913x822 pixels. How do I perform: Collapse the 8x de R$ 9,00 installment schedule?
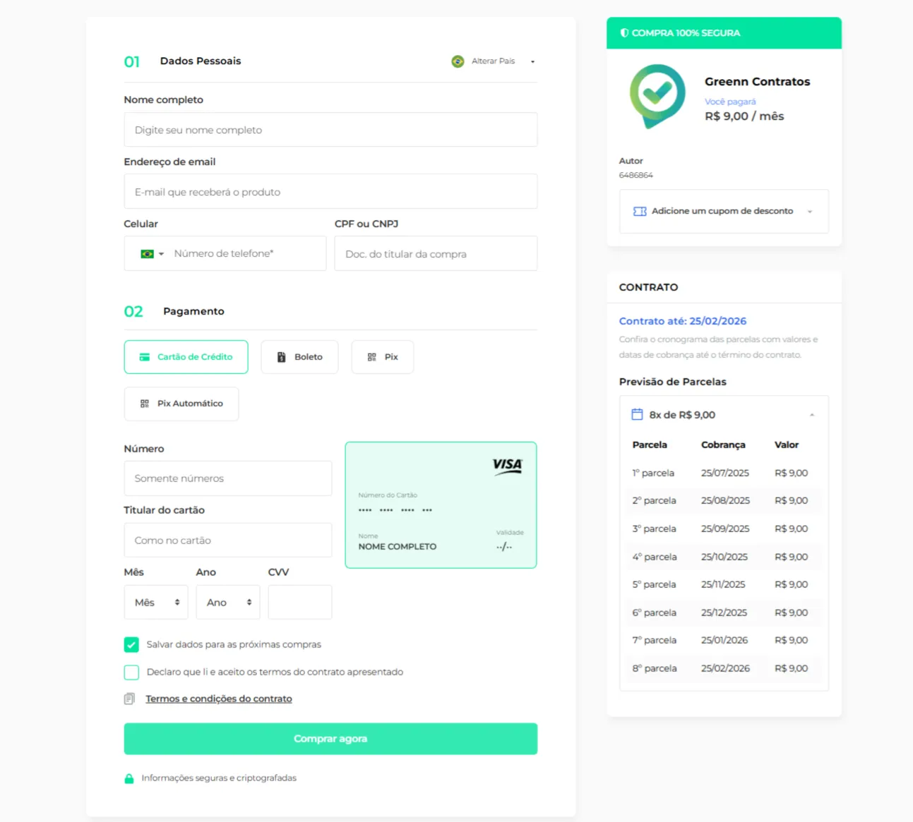pos(724,415)
